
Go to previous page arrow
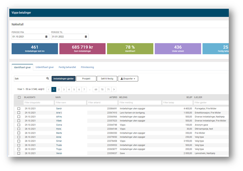tap(49, 89)
